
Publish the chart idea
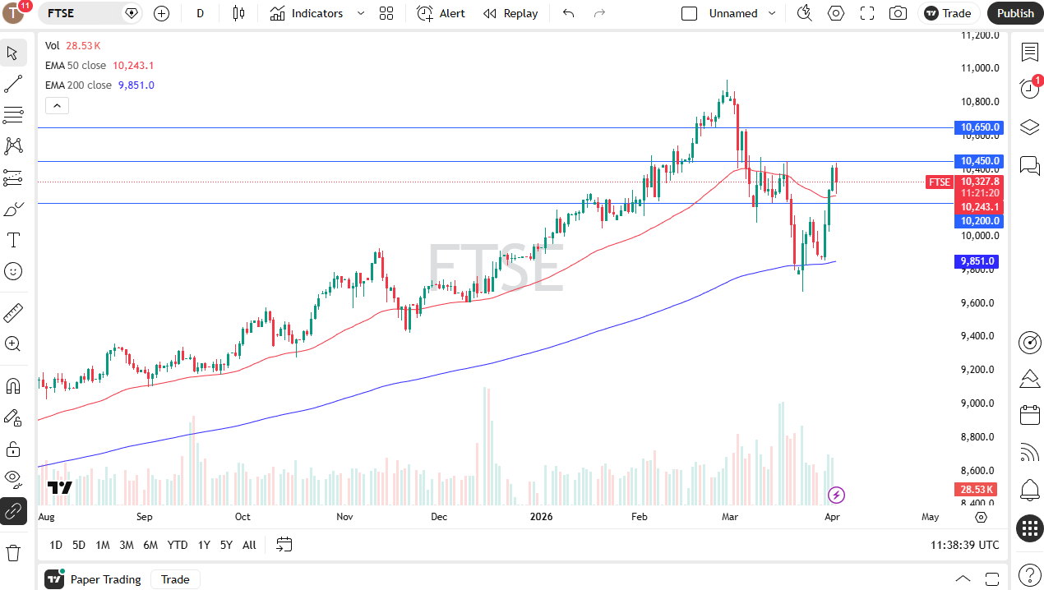[1015, 13]
